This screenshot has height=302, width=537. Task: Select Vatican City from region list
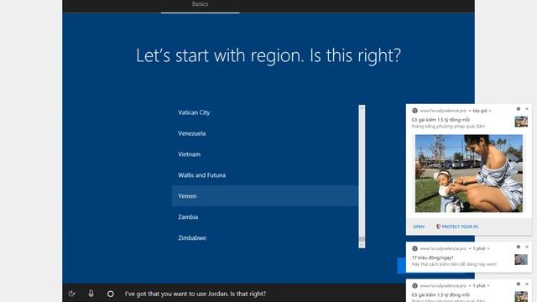[265, 112]
